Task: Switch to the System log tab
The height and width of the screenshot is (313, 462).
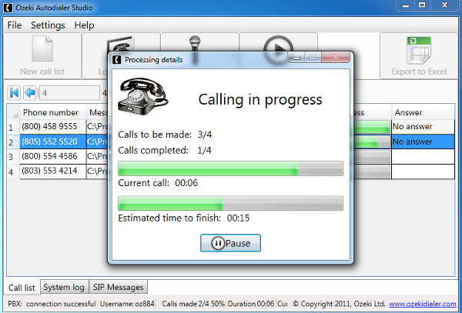Action: pyautogui.click(x=64, y=288)
